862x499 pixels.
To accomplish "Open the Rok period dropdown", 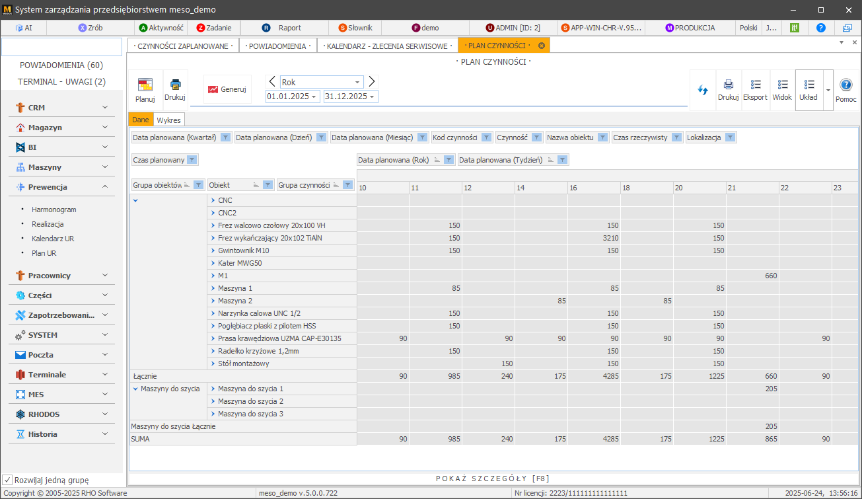I will (358, 82).
